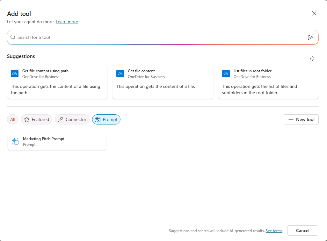
Task: Open the See terms link
Action: click(x=274, y=230)
